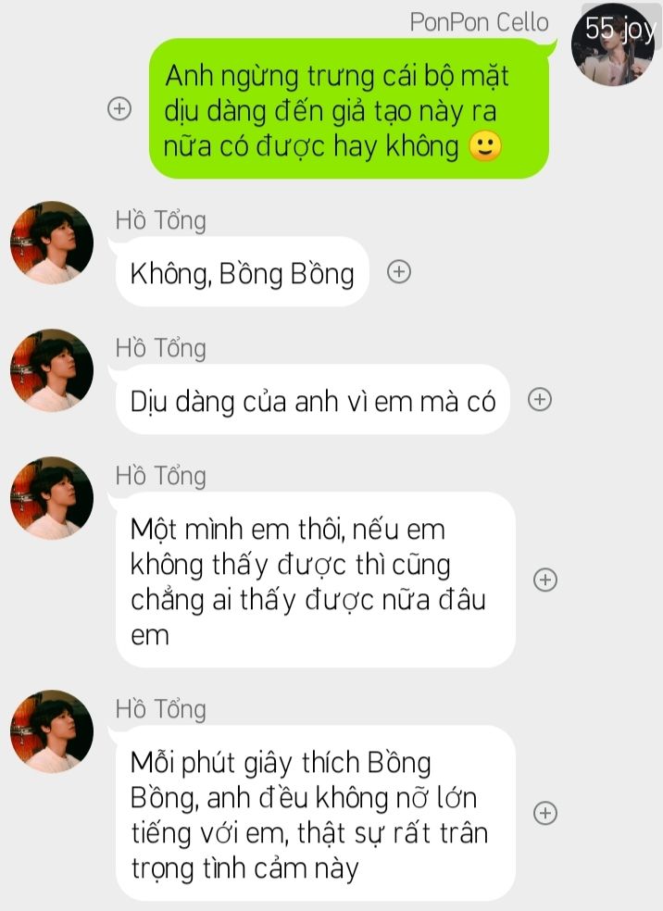Tap Hồ Tổng name above "Không, Bồng Bồng"

[x=161, y=220]
